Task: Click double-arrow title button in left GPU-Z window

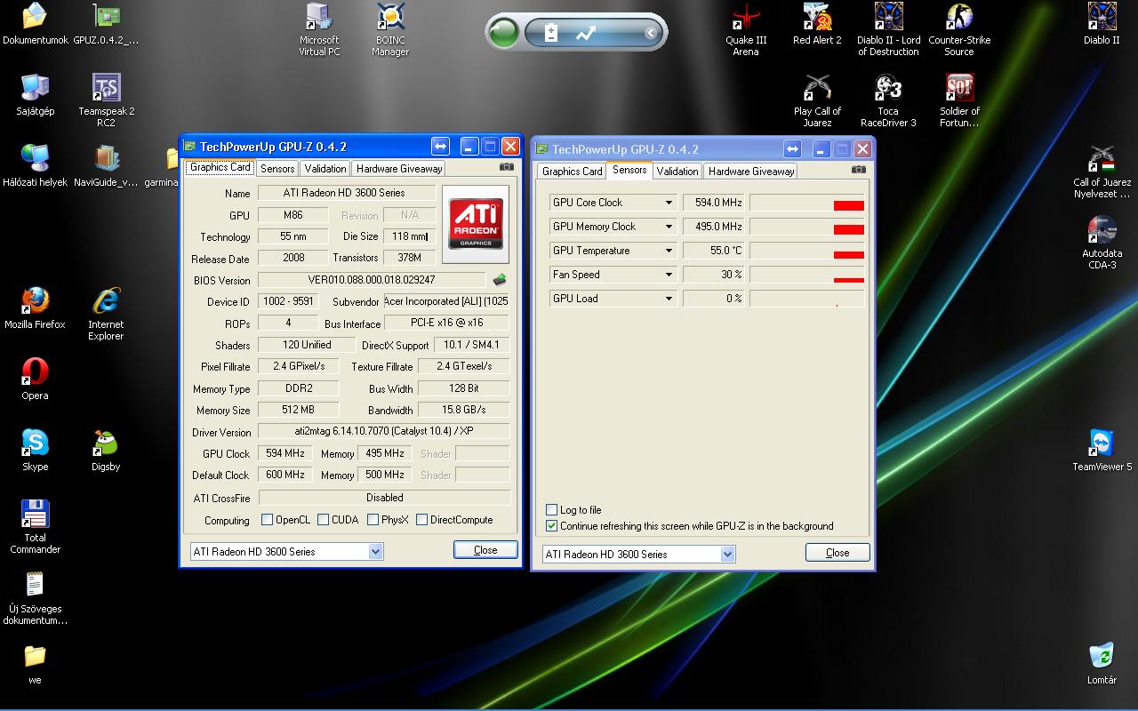Action: click(x=440, y=147)
